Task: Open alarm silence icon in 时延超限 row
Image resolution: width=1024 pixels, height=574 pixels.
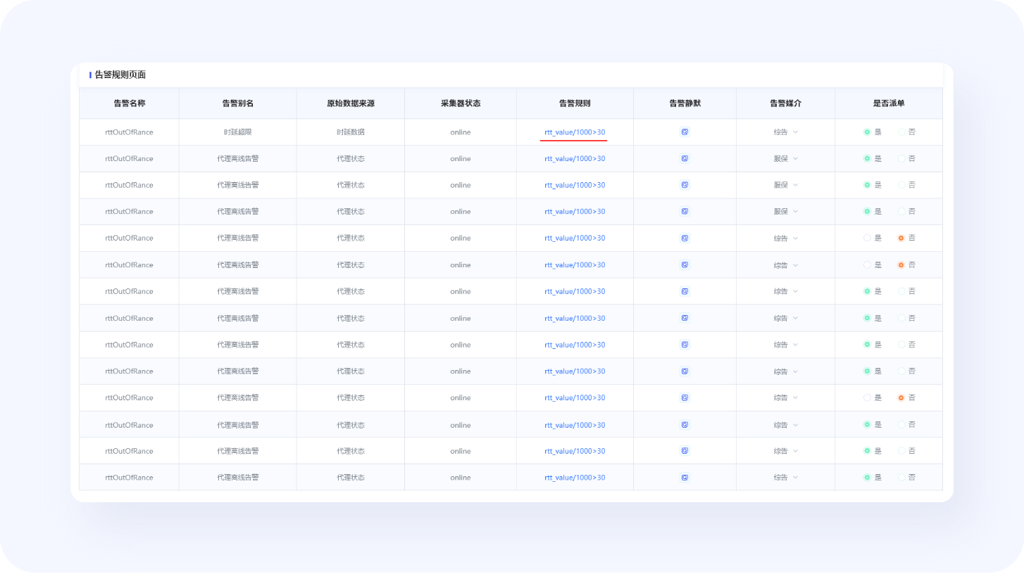Action: point(685,132)
